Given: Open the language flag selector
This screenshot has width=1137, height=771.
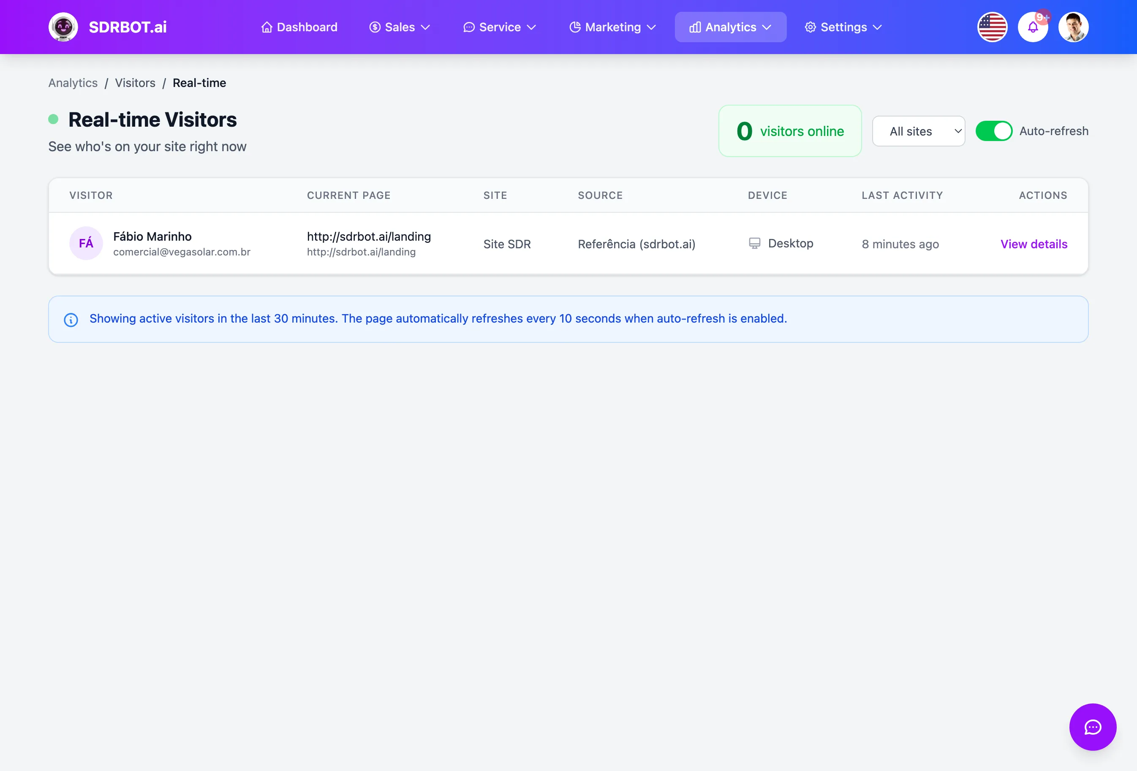Looking at the screenshot, I should tap(992, 27).
